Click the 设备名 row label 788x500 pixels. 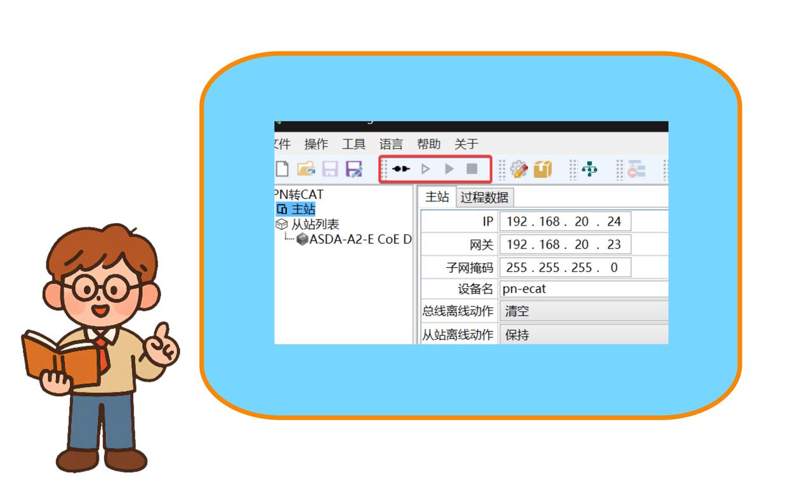coord(476,290)
